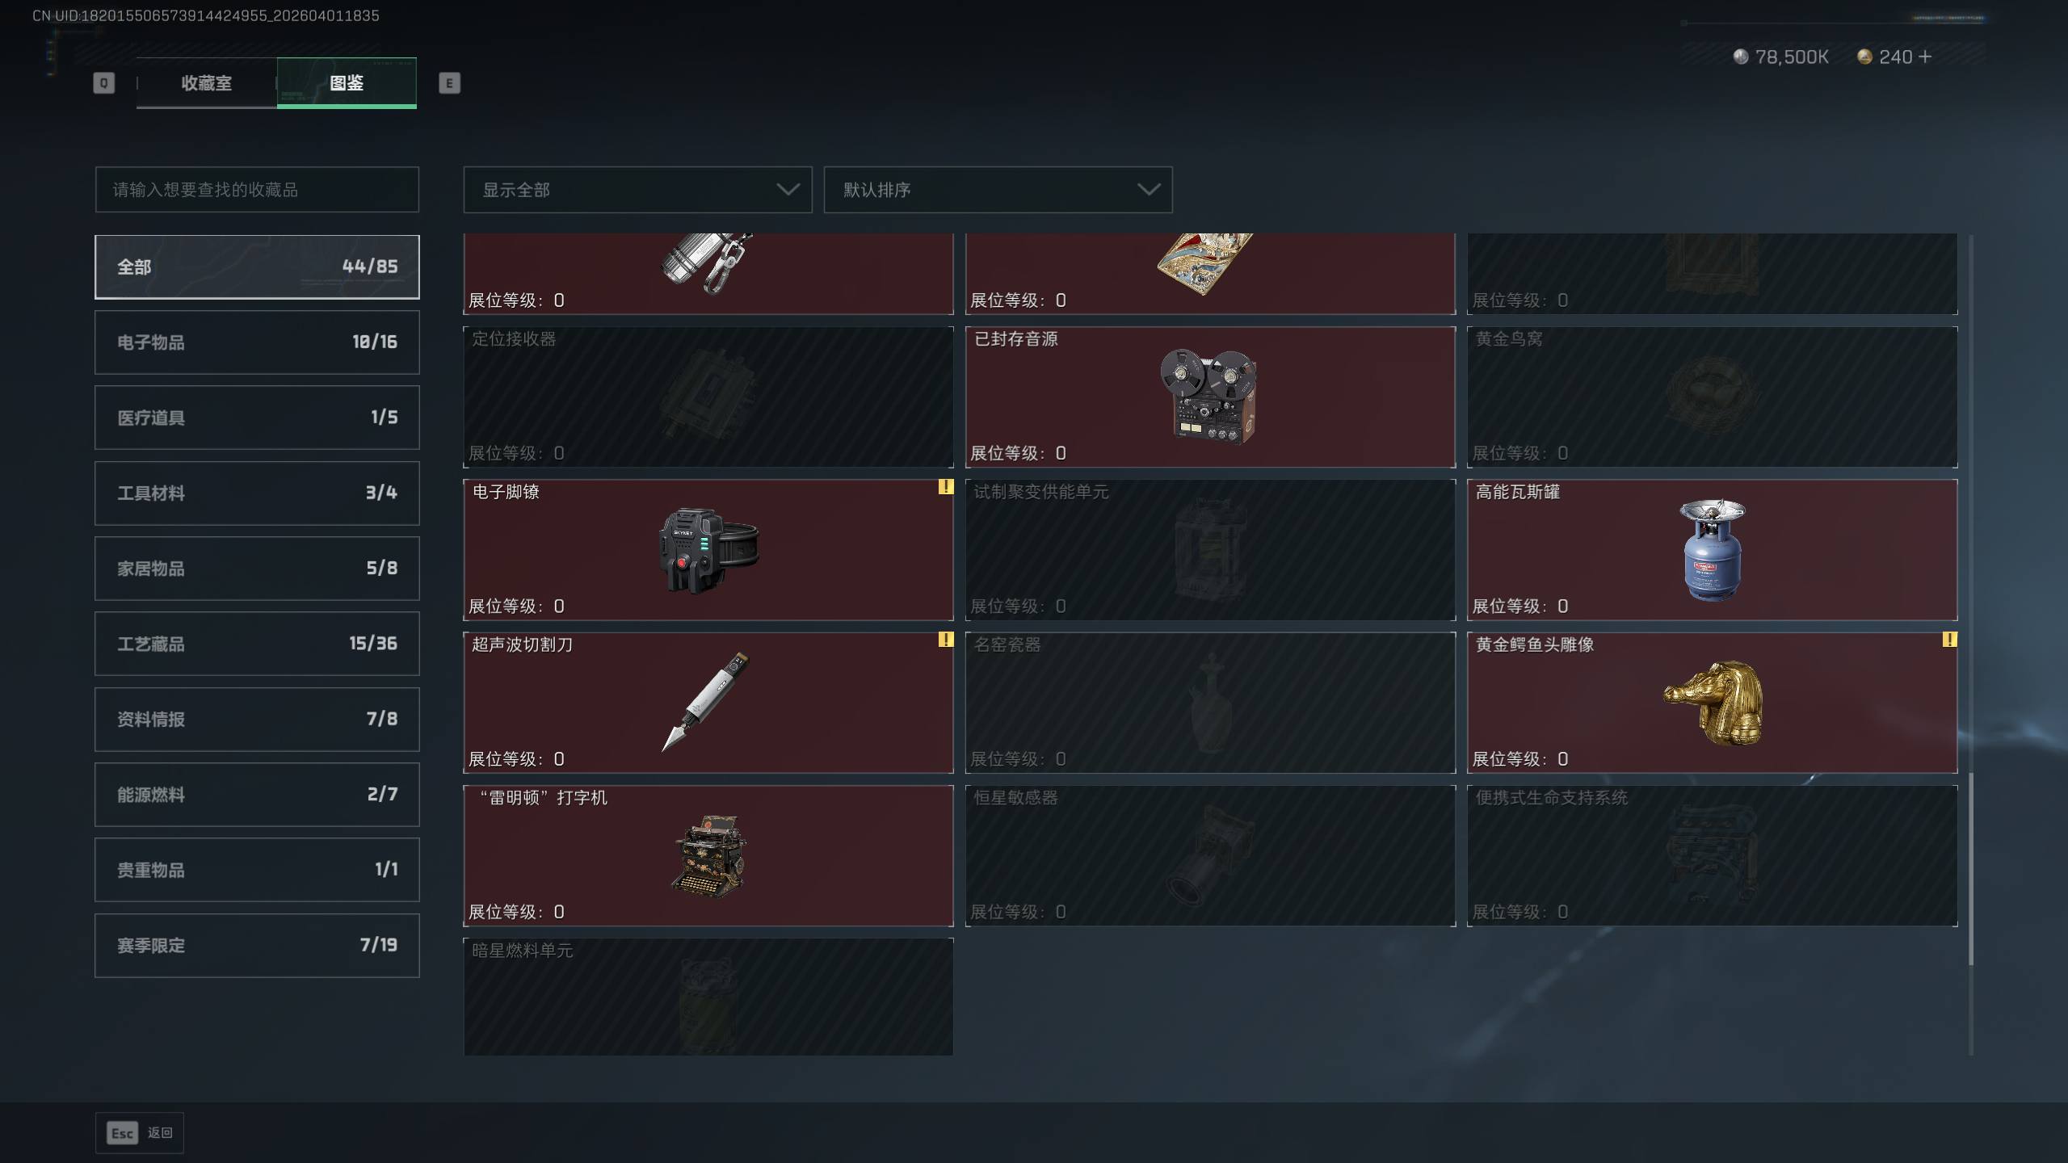2068x1163 pixels.
Task: Show the 赛季限定 category
Action: [x=257, y=945]
